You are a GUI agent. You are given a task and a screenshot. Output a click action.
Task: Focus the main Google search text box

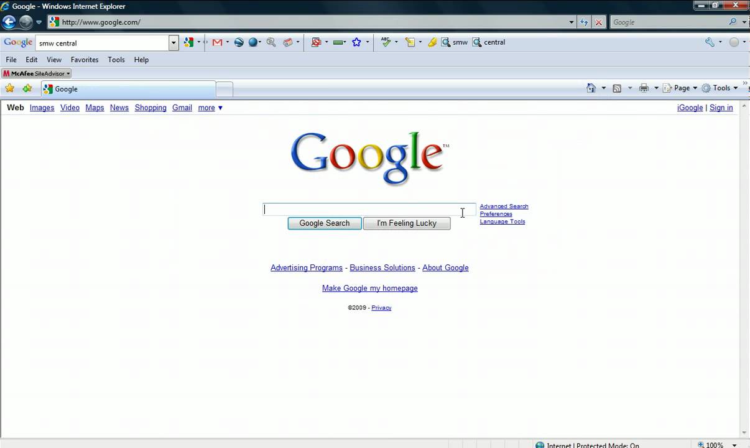pos(369,209)
